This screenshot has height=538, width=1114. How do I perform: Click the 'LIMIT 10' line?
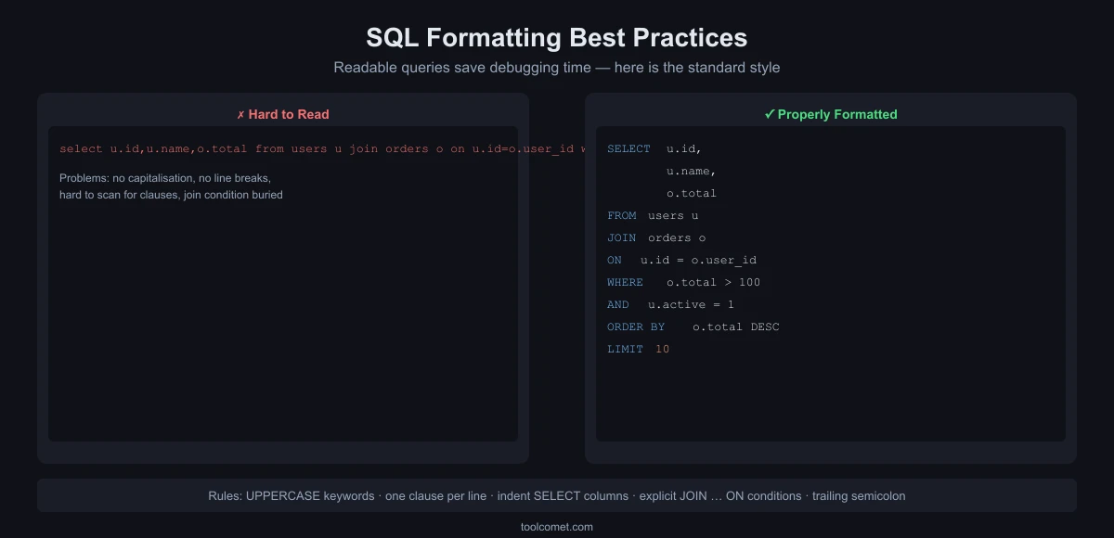639,349
